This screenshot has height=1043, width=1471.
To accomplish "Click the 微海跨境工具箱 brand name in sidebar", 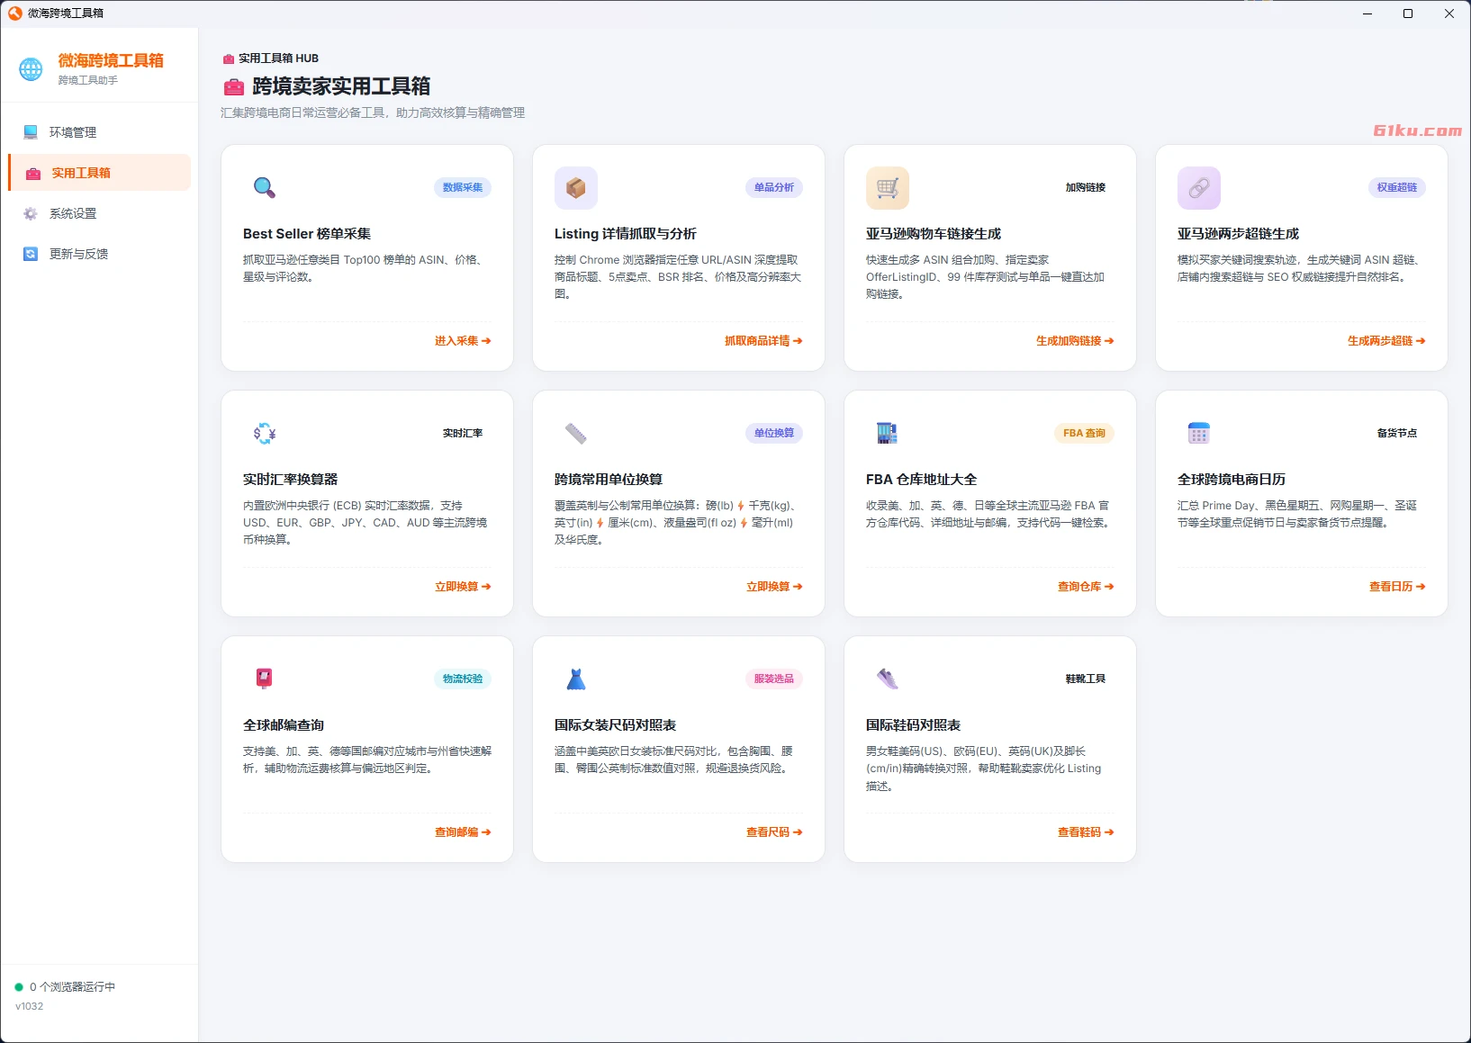I will 111,61.
